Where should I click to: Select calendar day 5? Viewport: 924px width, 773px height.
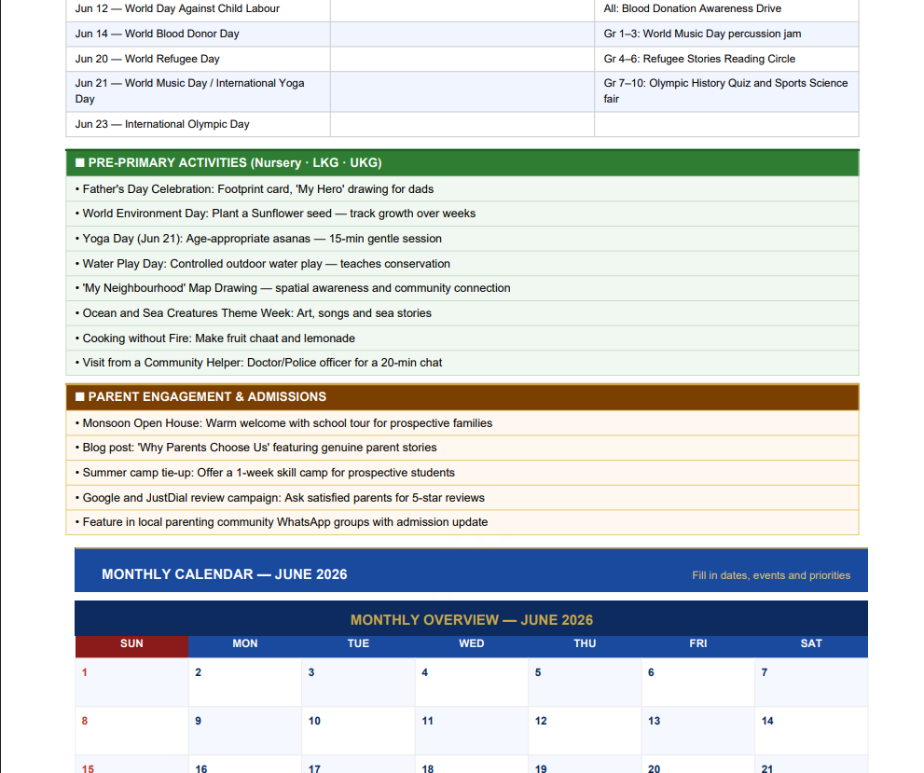coord(585,682)
